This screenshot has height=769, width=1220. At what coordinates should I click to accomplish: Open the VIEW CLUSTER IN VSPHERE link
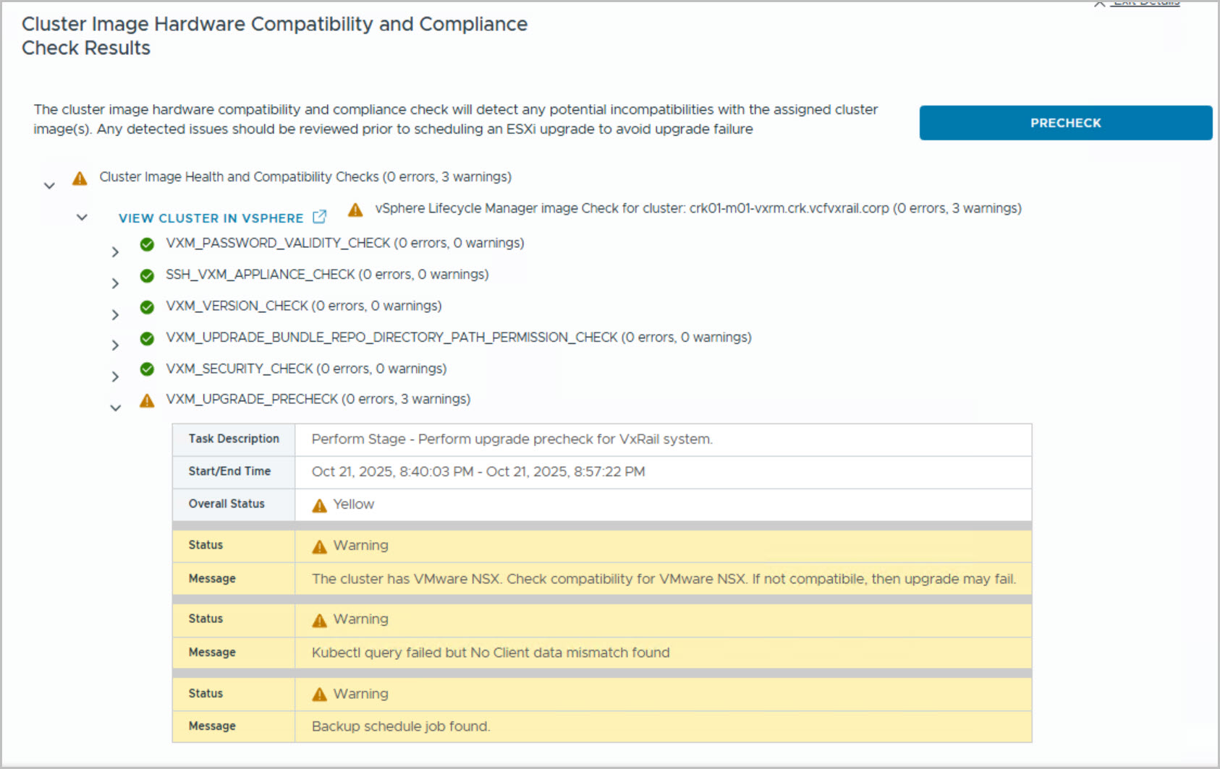[x=211, y=218]
